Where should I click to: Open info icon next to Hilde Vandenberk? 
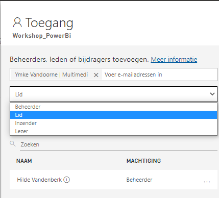point(66,180)
